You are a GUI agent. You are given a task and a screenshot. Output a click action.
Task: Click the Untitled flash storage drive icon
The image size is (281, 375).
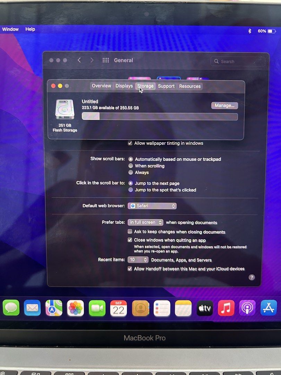pyautogui.click(x=65, y=109)
